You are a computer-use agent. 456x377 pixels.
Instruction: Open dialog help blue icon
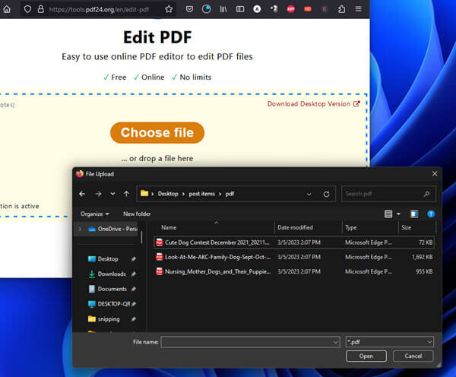click(431, 214)
